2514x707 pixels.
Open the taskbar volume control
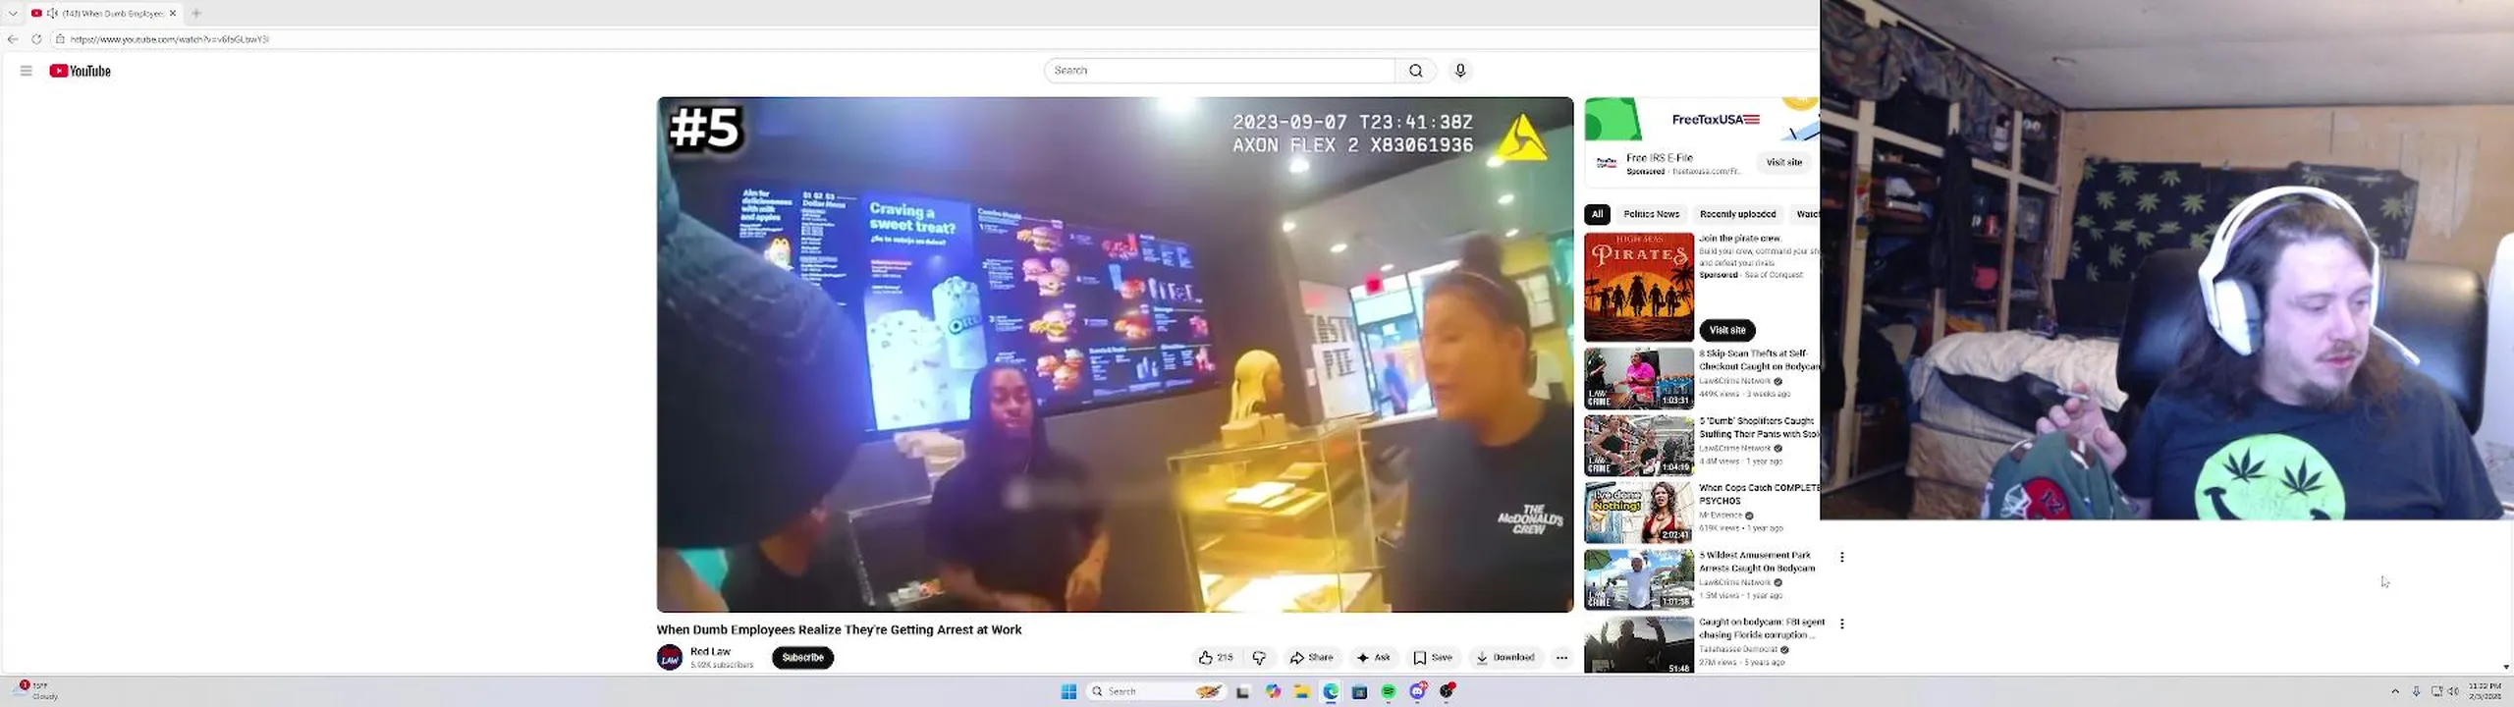(2453, 692)
